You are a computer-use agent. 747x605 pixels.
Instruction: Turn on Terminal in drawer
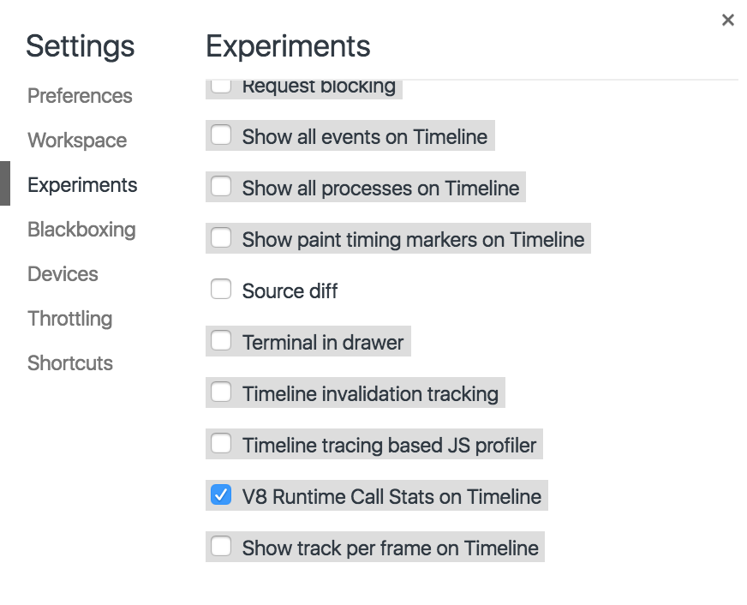221,340
